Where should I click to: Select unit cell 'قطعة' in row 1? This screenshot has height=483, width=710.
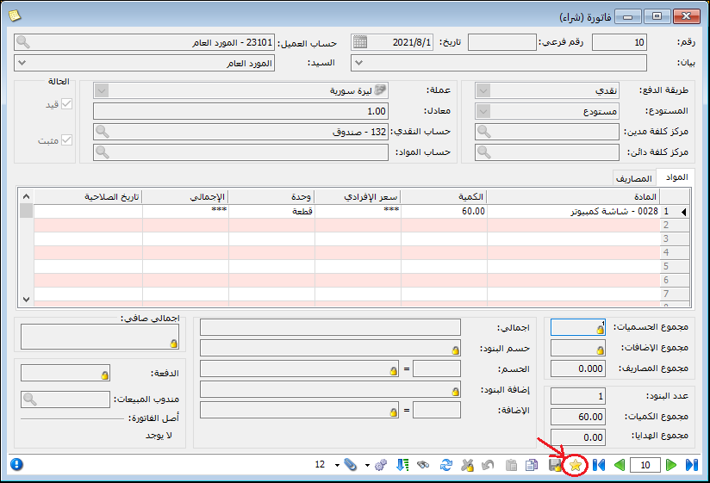coord(271,211)
